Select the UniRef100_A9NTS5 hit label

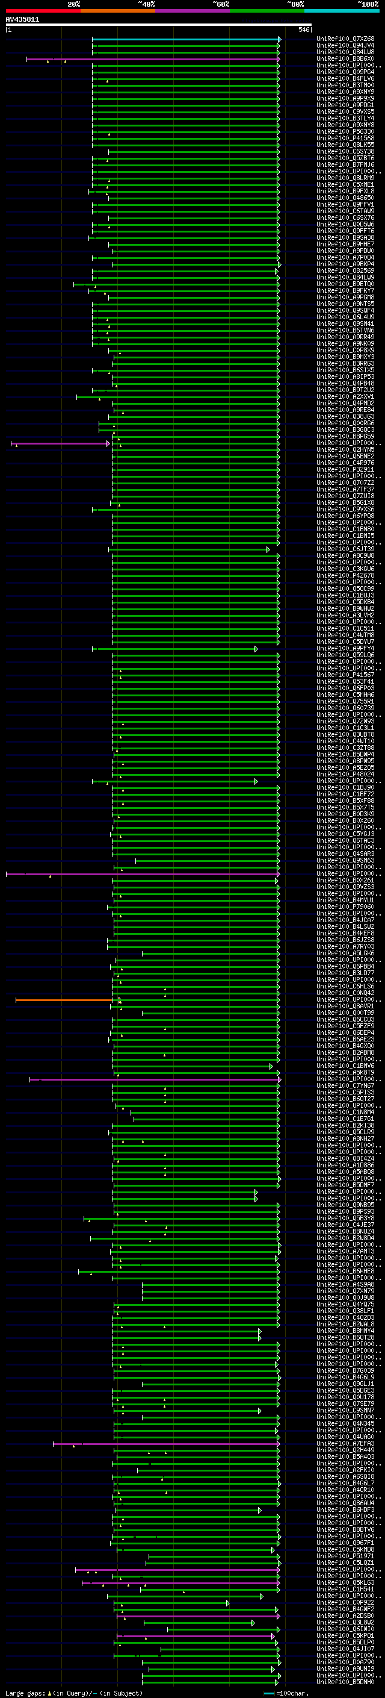click(x=345, y=304)
